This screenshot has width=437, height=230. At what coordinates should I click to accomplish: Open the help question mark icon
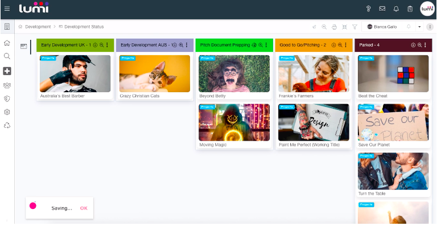369,9
